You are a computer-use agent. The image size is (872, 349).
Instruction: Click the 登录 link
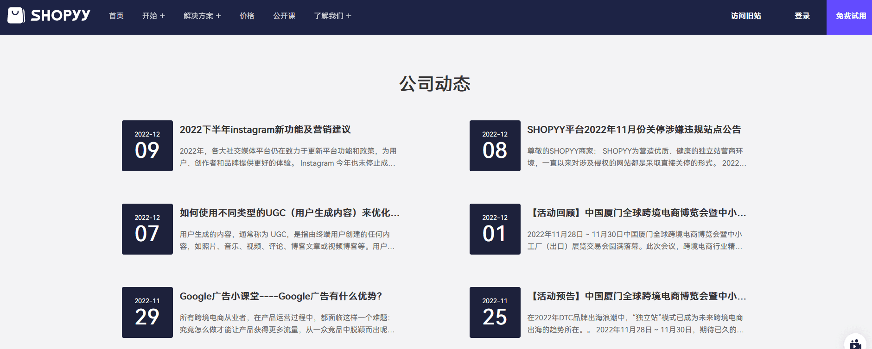click(802, 16)
